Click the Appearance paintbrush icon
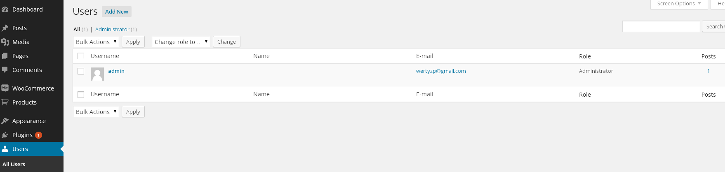 click(5, 121)
